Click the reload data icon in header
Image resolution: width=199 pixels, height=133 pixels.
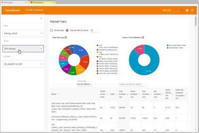click(x=182, y=10)
